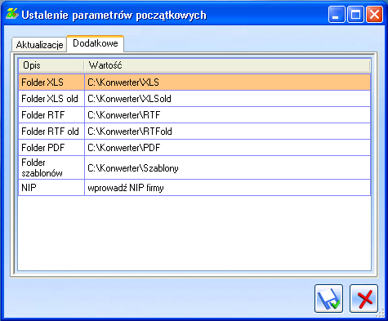The image size is (388, 321).
Task: Select the Folder XLS row label
Action: coord(51,82)
